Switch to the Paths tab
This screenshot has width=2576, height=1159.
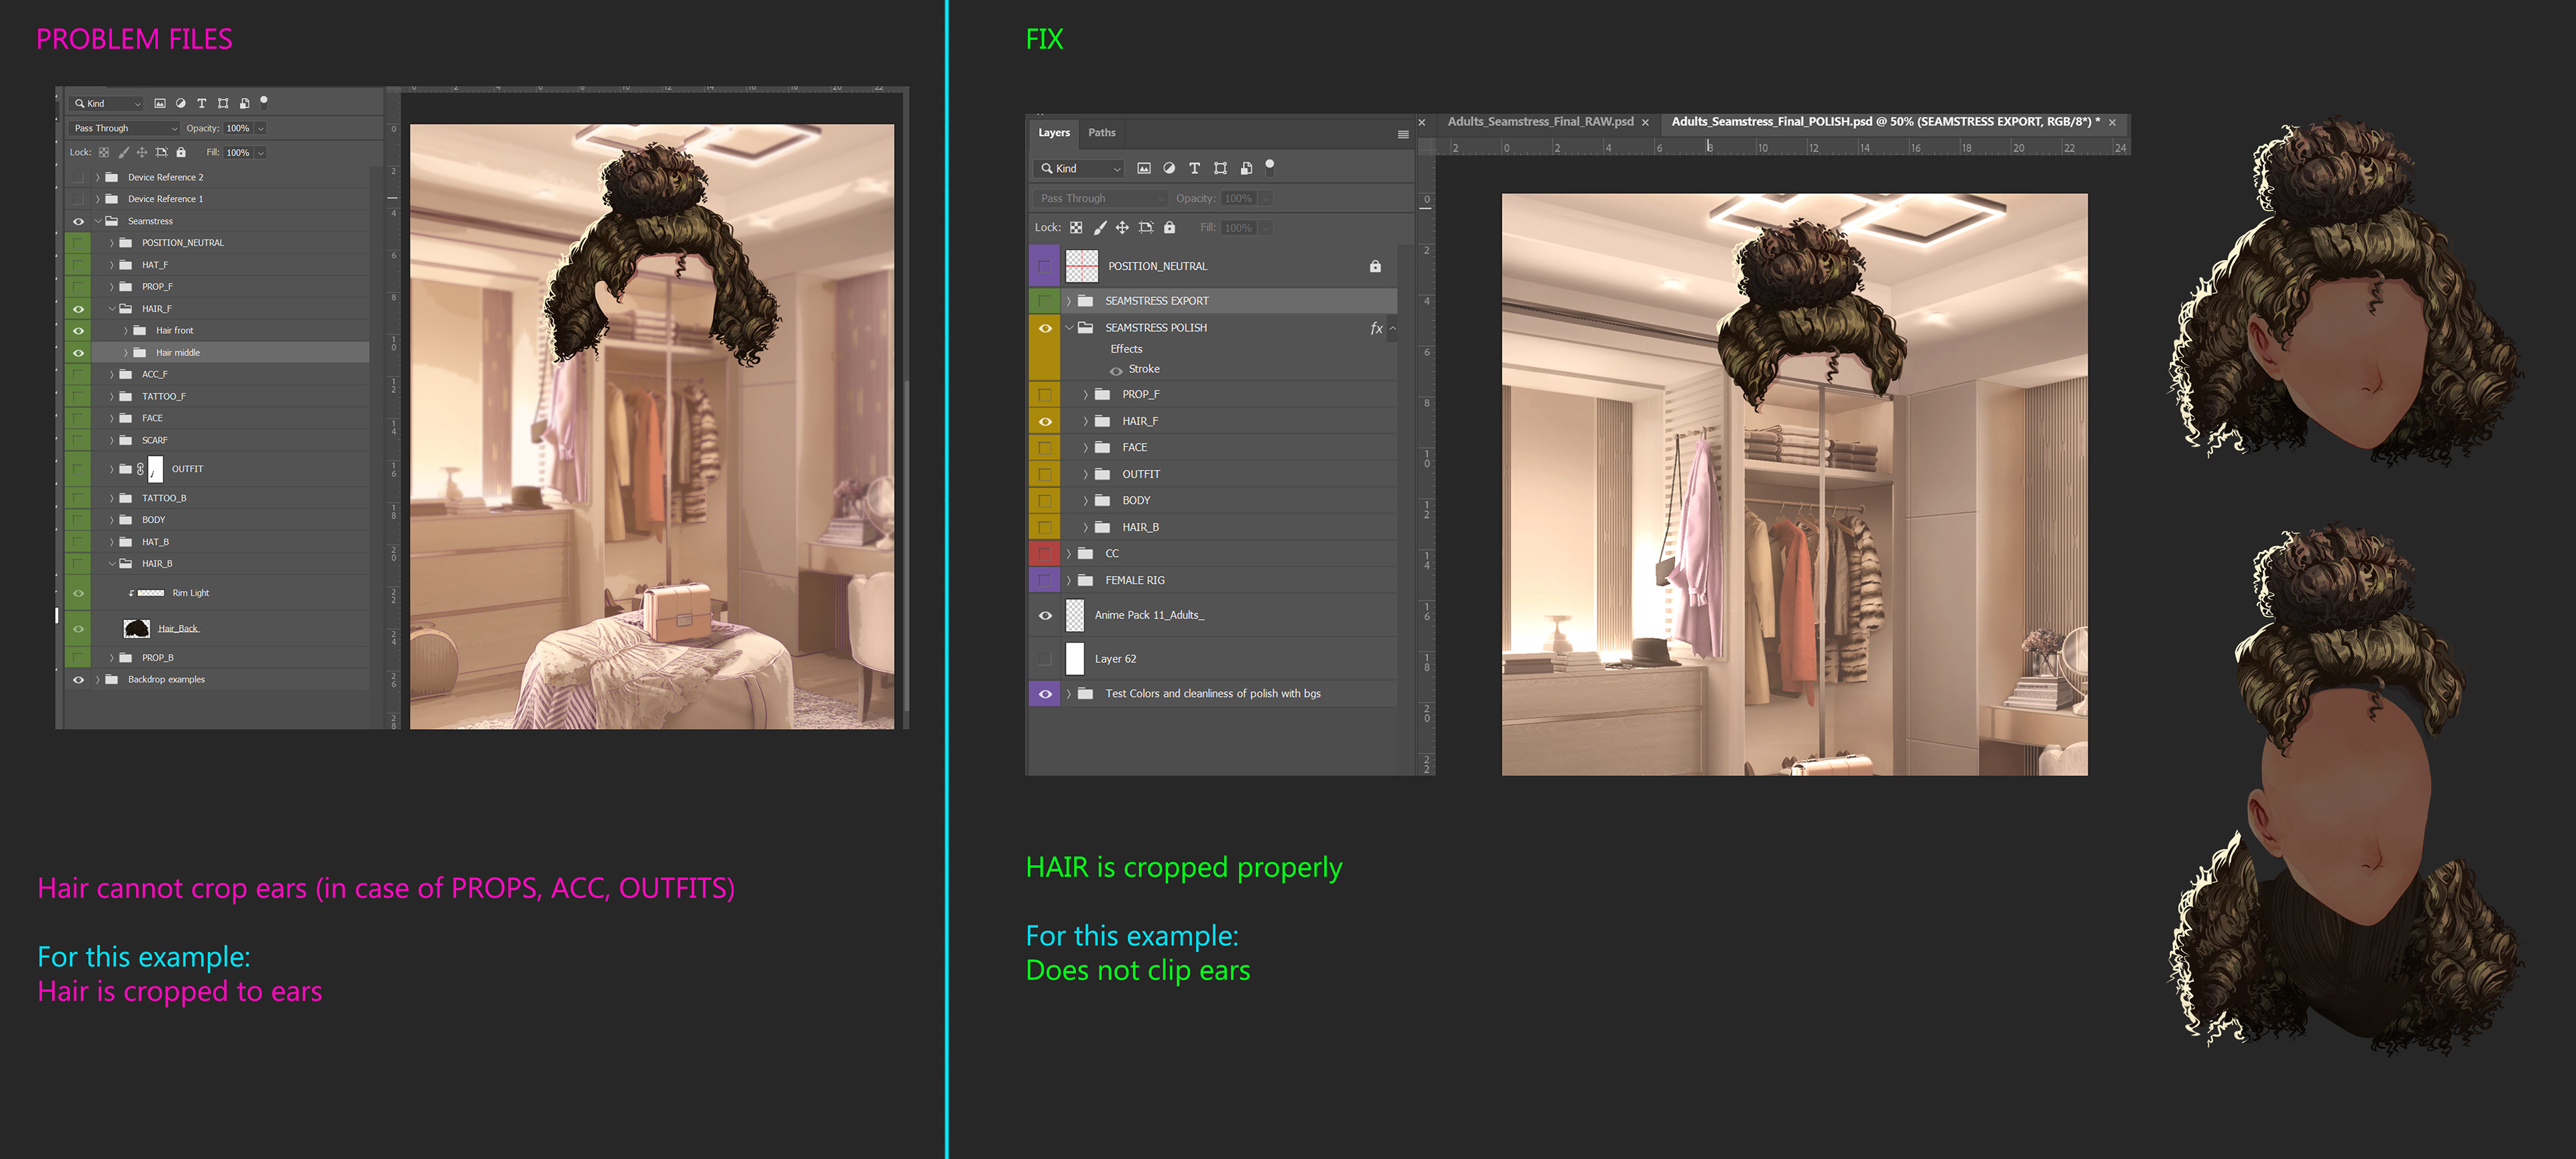point(1101,132)
